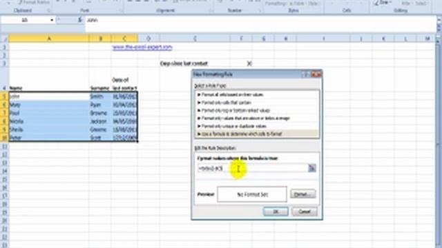The height and width of the screenshot is (248, 442).
Task: Click the Name Box showing A5
Action: point(25,20)
